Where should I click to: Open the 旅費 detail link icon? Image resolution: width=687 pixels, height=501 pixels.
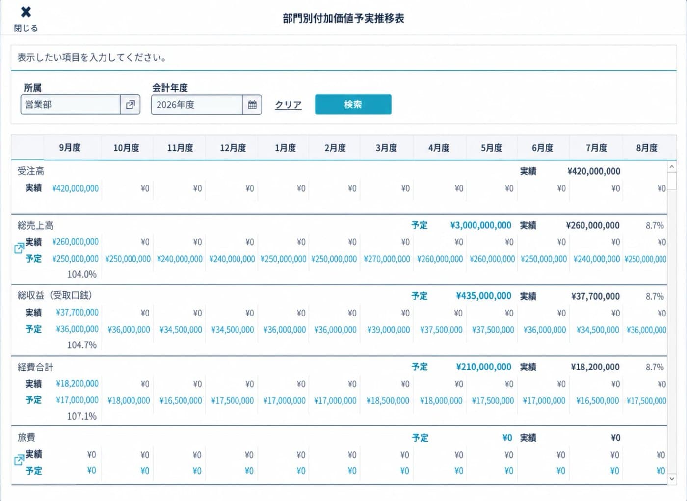(19, 460)
